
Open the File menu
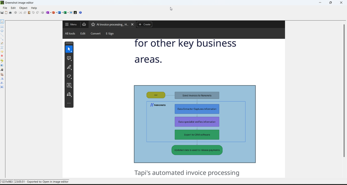click(5, 8)
